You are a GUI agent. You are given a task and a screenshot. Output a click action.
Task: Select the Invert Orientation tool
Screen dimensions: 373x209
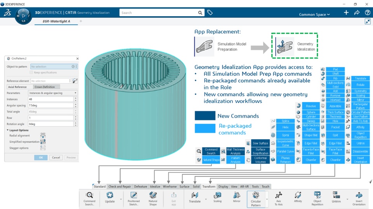point(359,199)
